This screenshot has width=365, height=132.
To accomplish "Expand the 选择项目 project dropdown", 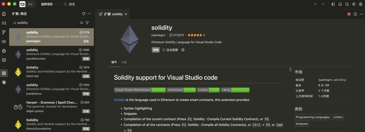I will (49, 4).
